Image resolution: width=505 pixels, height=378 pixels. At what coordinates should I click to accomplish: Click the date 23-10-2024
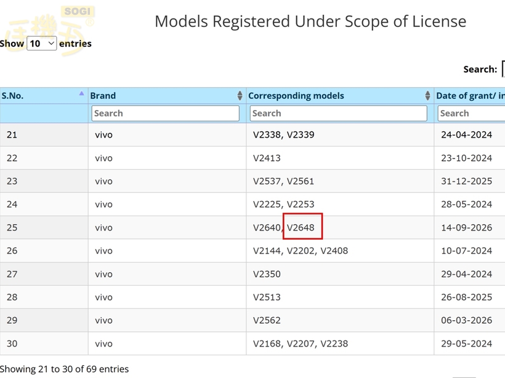(x=466, y=158)
